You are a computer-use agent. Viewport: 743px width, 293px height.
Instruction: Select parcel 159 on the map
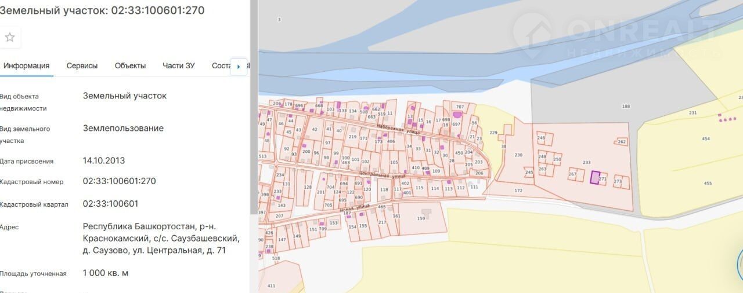pyautogui.click(x=421, y=219)
